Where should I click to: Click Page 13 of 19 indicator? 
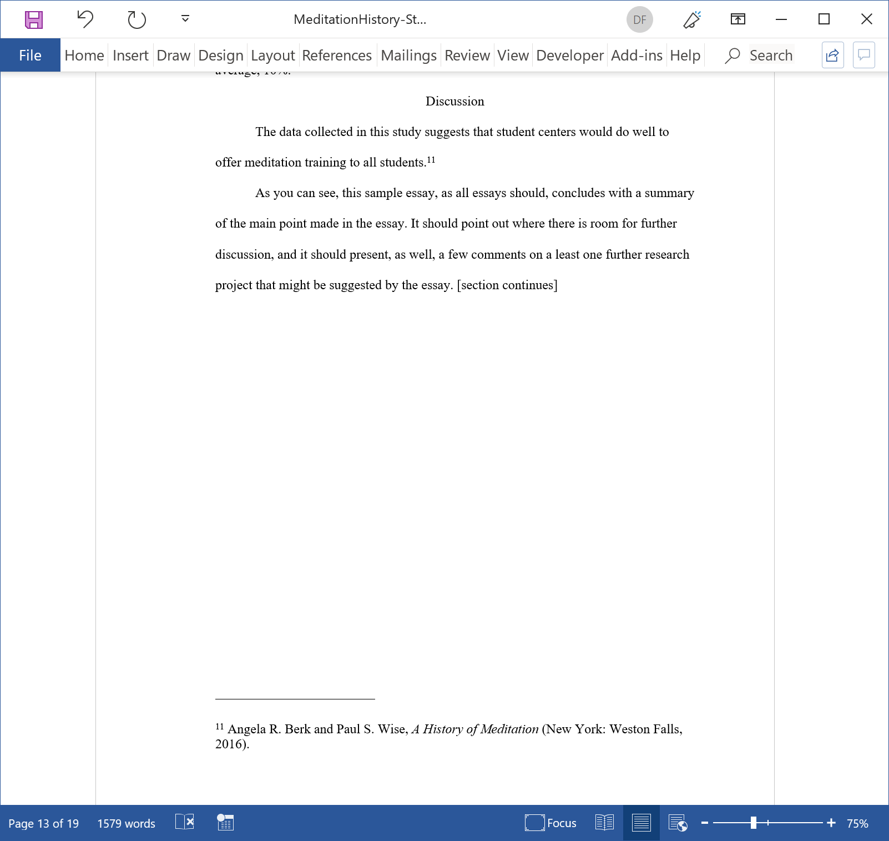coord(44,823)
